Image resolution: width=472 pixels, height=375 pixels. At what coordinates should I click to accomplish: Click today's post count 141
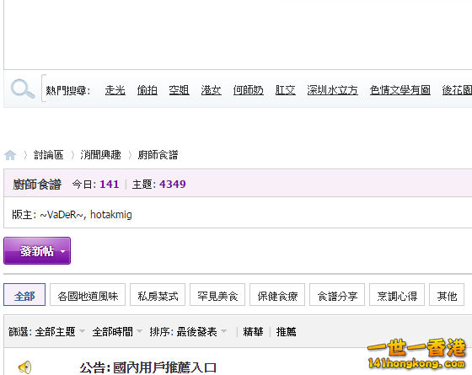click(110, 184)
